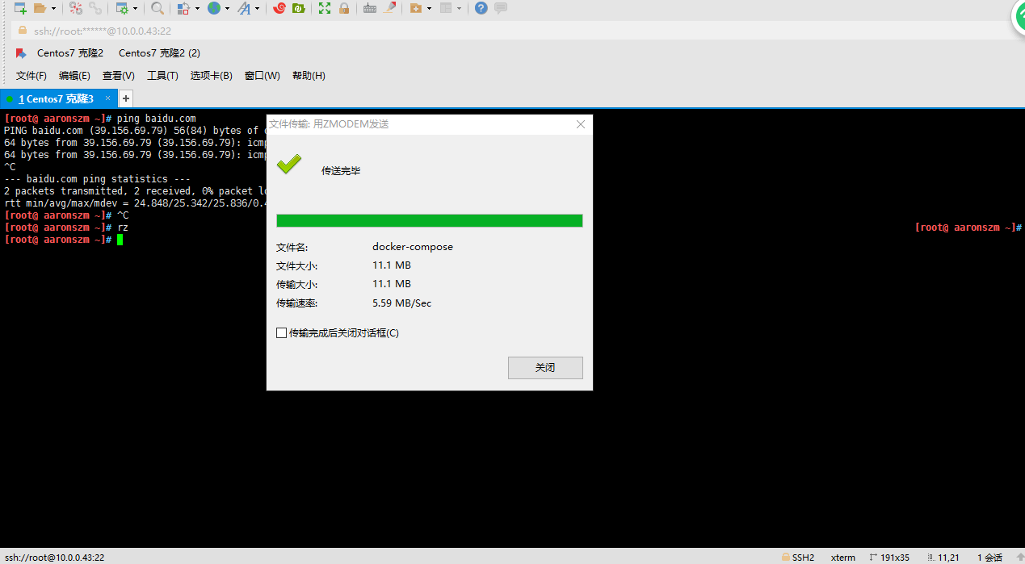Click the Disconnect icon in toolbar
The height and width of the screenshot is (564, 1025).
coord(75,8)
